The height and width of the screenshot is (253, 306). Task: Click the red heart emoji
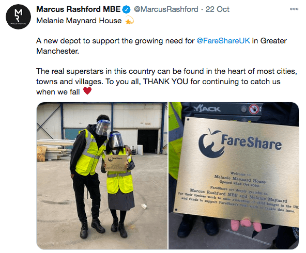pos(87,91)
